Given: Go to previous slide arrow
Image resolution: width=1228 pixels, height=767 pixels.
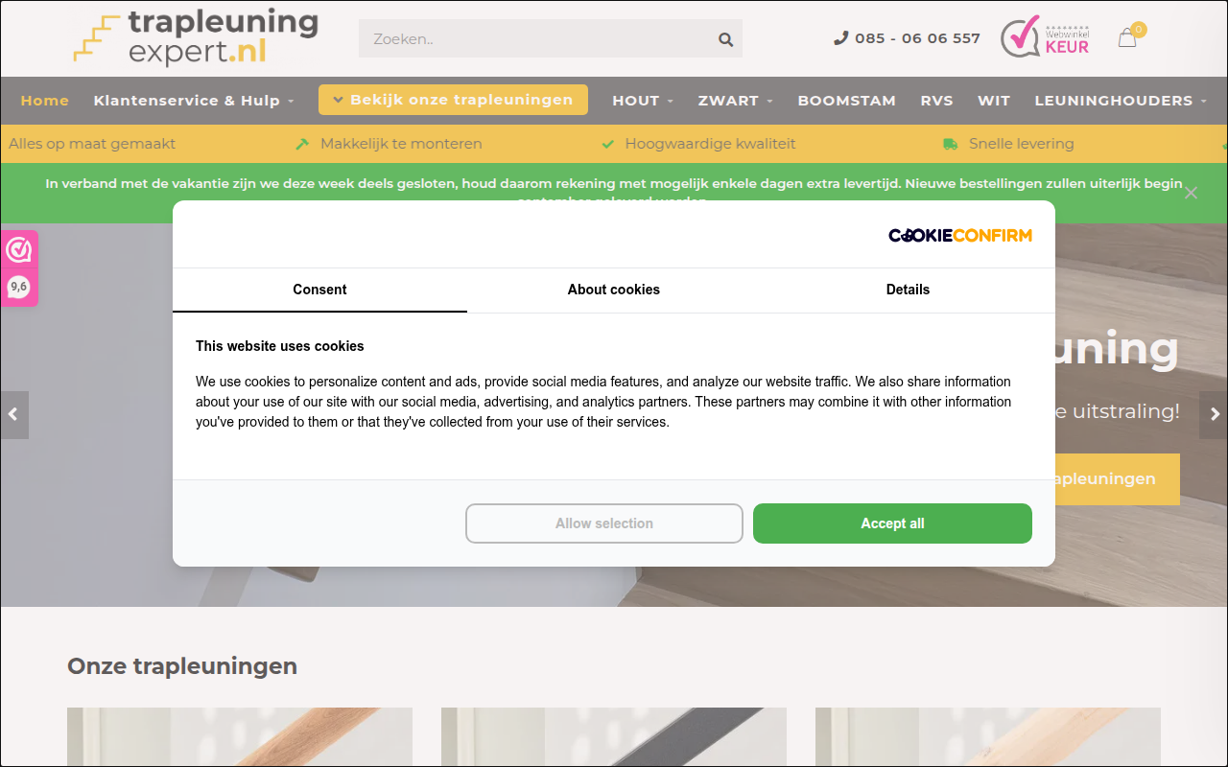Looking at the screenshot, I should coord(13,414).
